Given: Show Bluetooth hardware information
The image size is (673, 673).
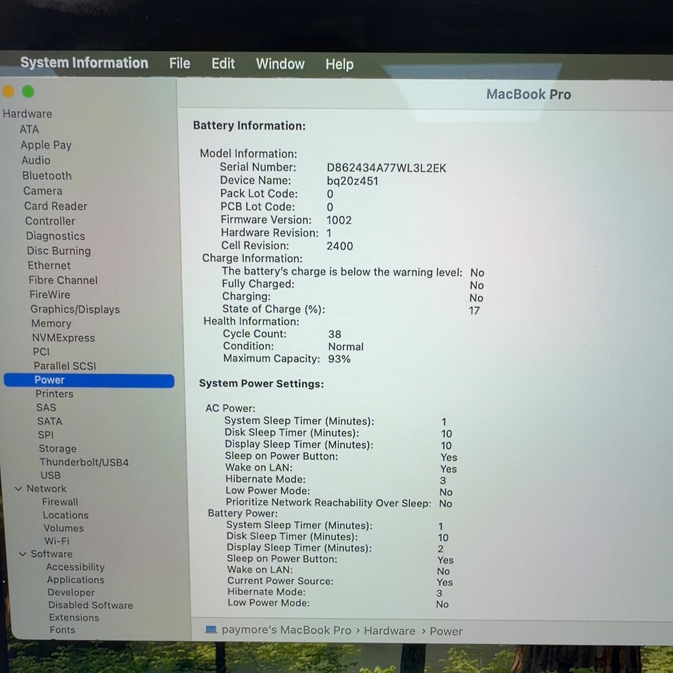Looking at the screenshot, I should point(47,176).
